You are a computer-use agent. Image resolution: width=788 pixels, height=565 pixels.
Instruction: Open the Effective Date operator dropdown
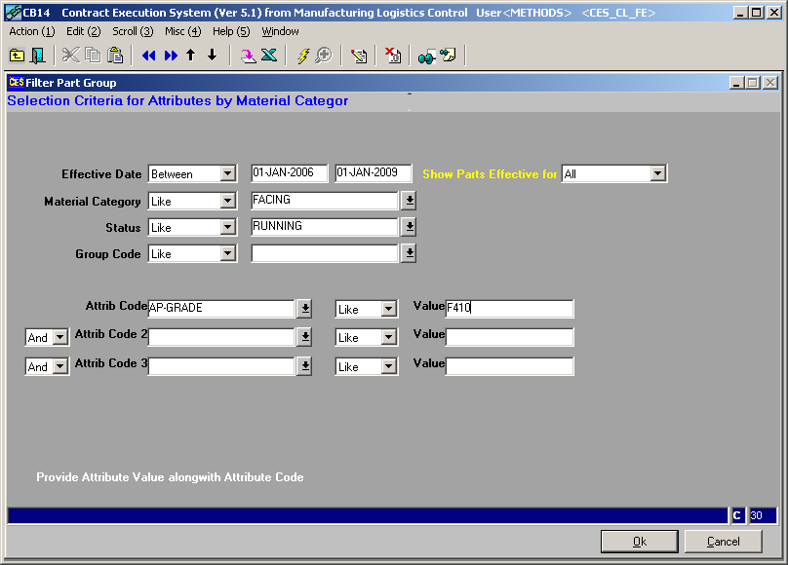tap(228, 174)
